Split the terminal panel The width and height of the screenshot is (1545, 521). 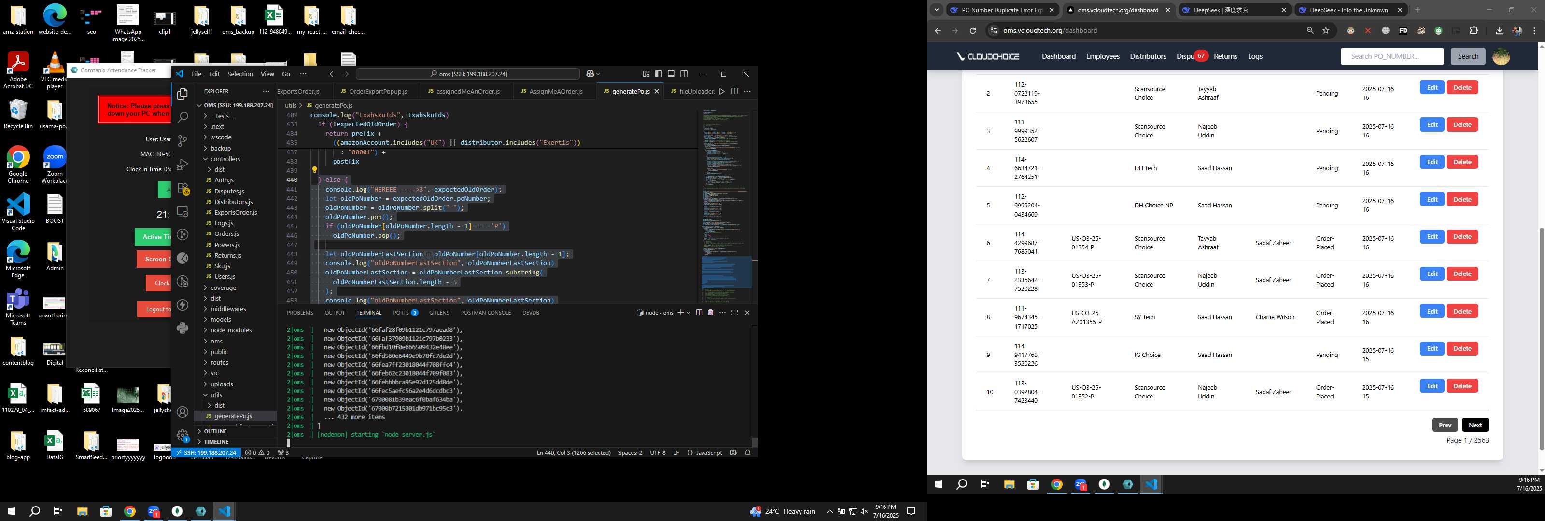click(x=699, y=313)
